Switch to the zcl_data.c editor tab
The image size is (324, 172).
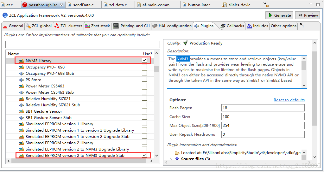click(x=118, y=5)
